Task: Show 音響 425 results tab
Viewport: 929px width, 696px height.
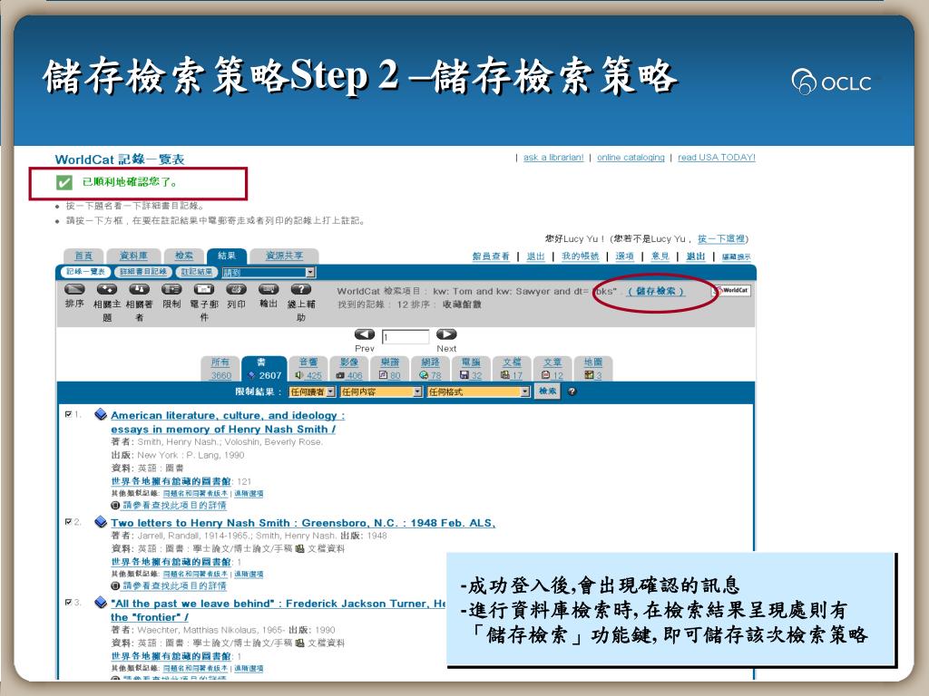Action: click(308, 369)
